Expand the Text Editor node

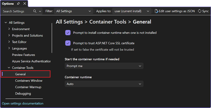[9, 42]
